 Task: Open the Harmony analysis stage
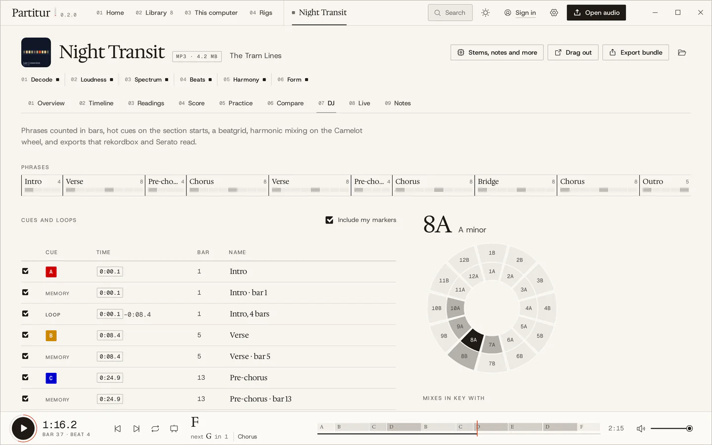pyautogui.click(x=245, y=80)
